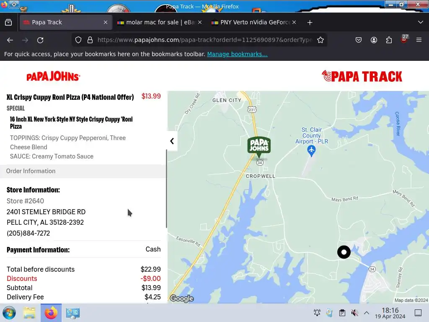
Task: Click the Cash payment value
Action: coord(153,249)
